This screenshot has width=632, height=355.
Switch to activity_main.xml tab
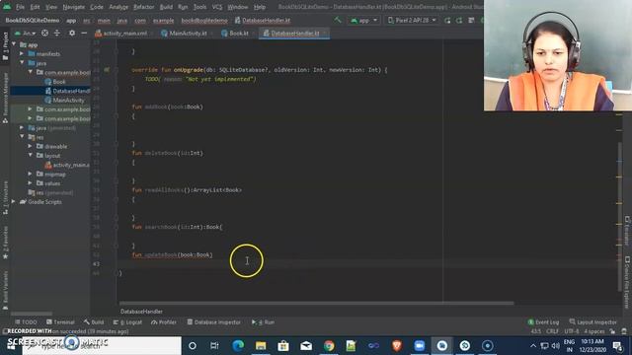pos(121,34)
